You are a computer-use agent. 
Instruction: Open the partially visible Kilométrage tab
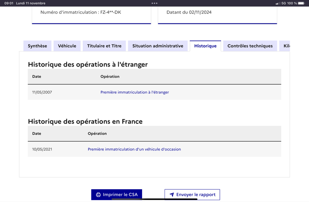[285, 46]
